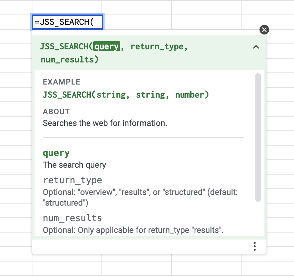Screen dimensions: 294x276
Task: Click num_results) in the function signature
Action: click(x=70, y=60)
